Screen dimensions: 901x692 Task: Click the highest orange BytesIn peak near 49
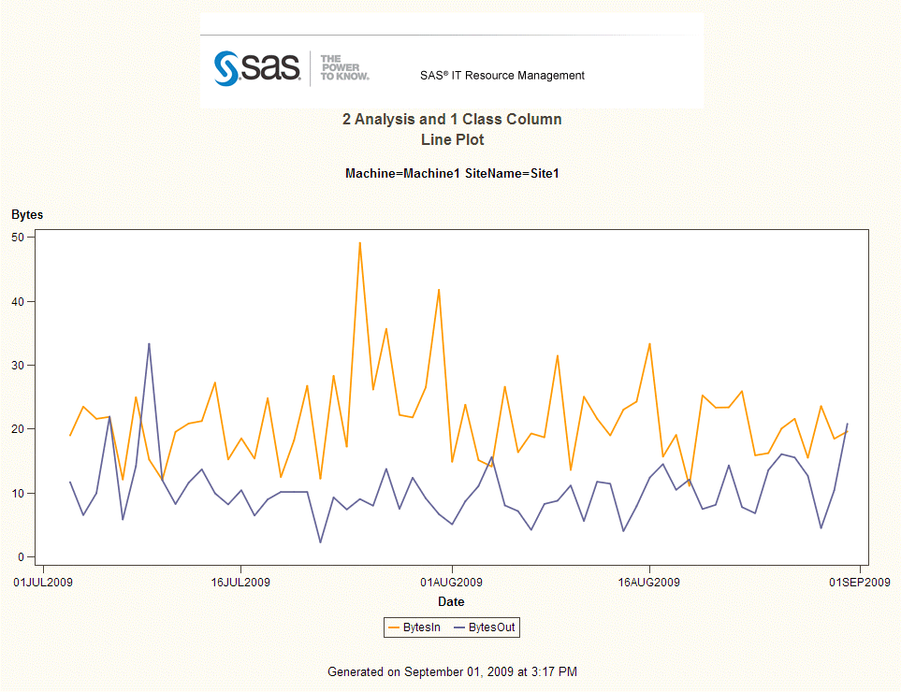pyautogui.click(x=359, y=243)
